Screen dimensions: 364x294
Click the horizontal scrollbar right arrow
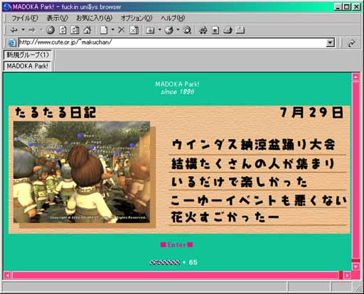click(347, 276)
